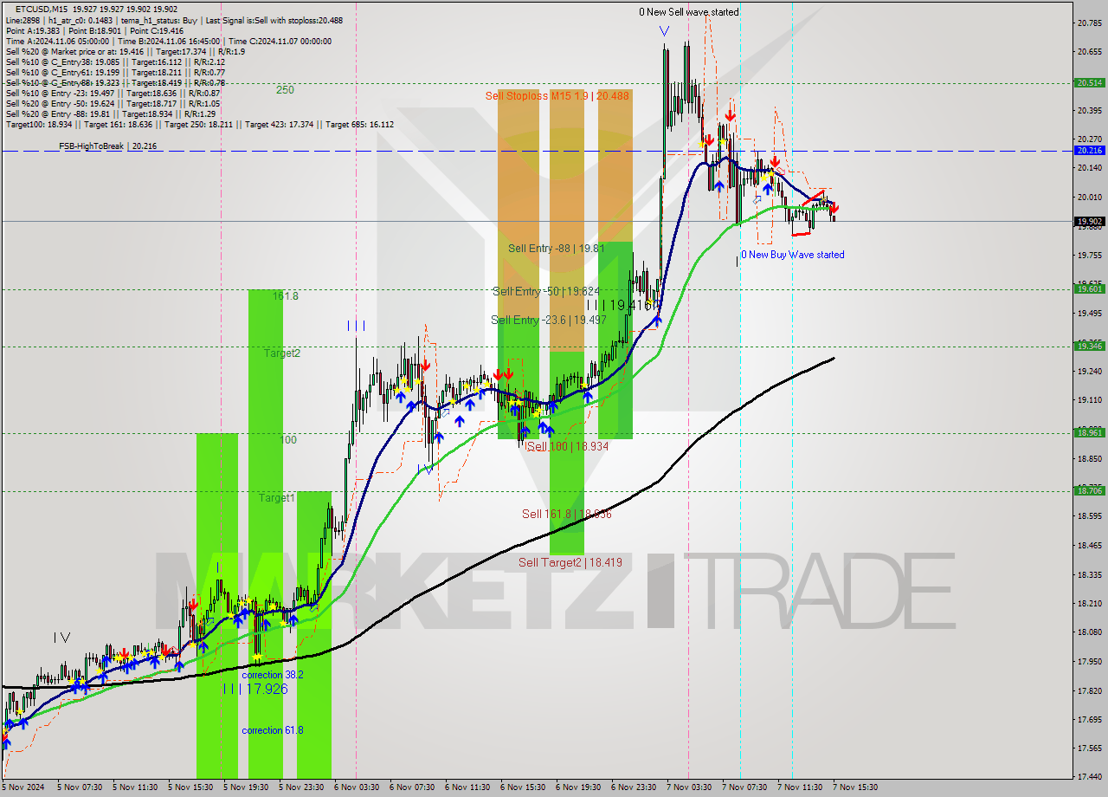
Task: Click the 'Point A:19.383' info line
Action: pyautogui.click(x=94, y=30)
